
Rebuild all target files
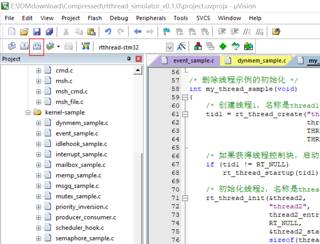click(x=37, y=46)
